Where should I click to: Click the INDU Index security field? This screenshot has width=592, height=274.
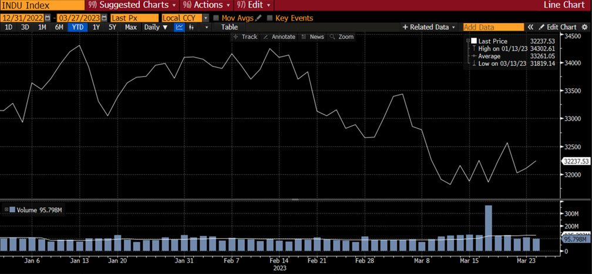point(42,5)
